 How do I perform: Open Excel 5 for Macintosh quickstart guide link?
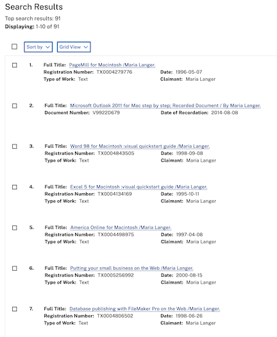138,187
